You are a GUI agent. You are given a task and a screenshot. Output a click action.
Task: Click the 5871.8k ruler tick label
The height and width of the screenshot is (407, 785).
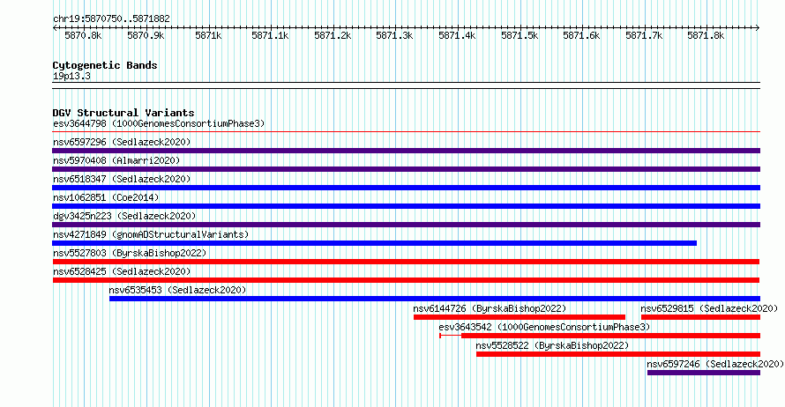click(706, 35)
